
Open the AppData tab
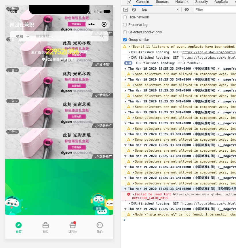pos(221,2)
